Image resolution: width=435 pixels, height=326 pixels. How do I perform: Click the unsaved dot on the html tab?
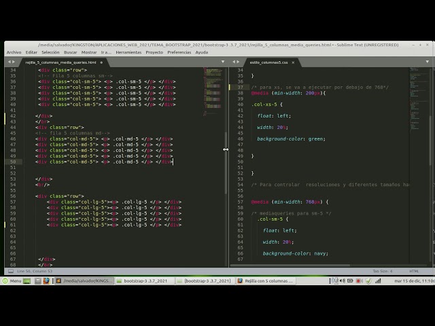pos(101,62)
